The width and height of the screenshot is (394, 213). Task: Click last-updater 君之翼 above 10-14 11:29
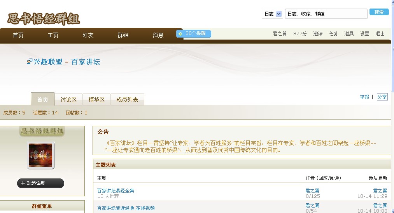point(380,191)
